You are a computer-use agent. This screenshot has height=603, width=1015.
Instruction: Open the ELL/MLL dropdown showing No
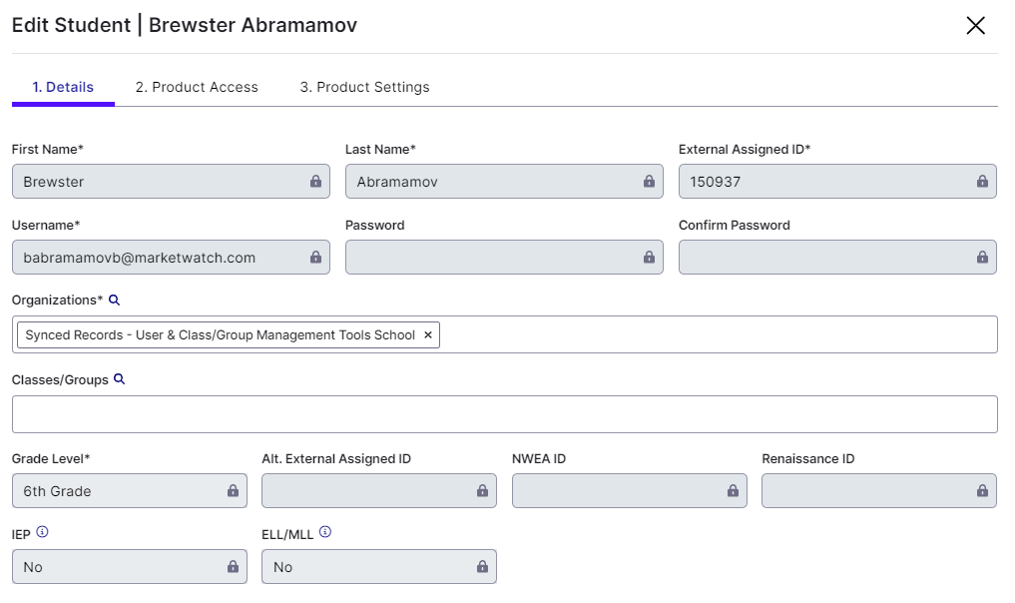click(378, 567)
